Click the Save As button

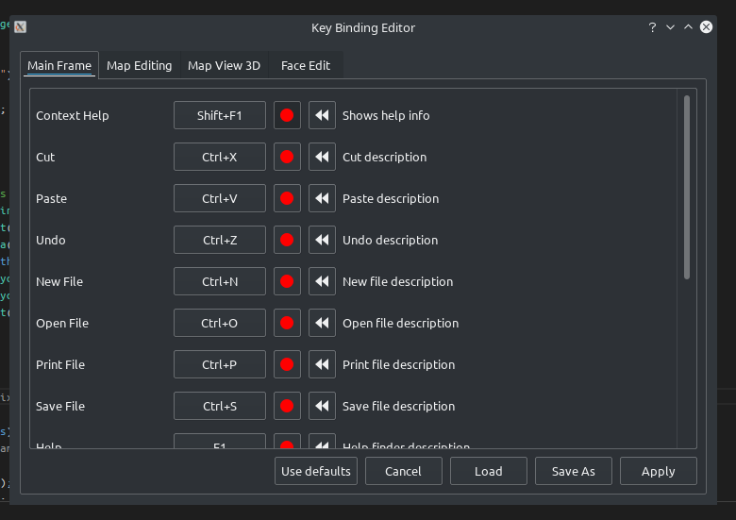coord(574,471)
